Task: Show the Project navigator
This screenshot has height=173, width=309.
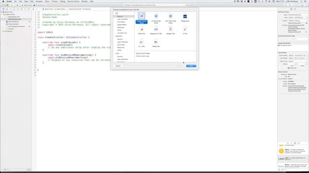Action: 3,9
